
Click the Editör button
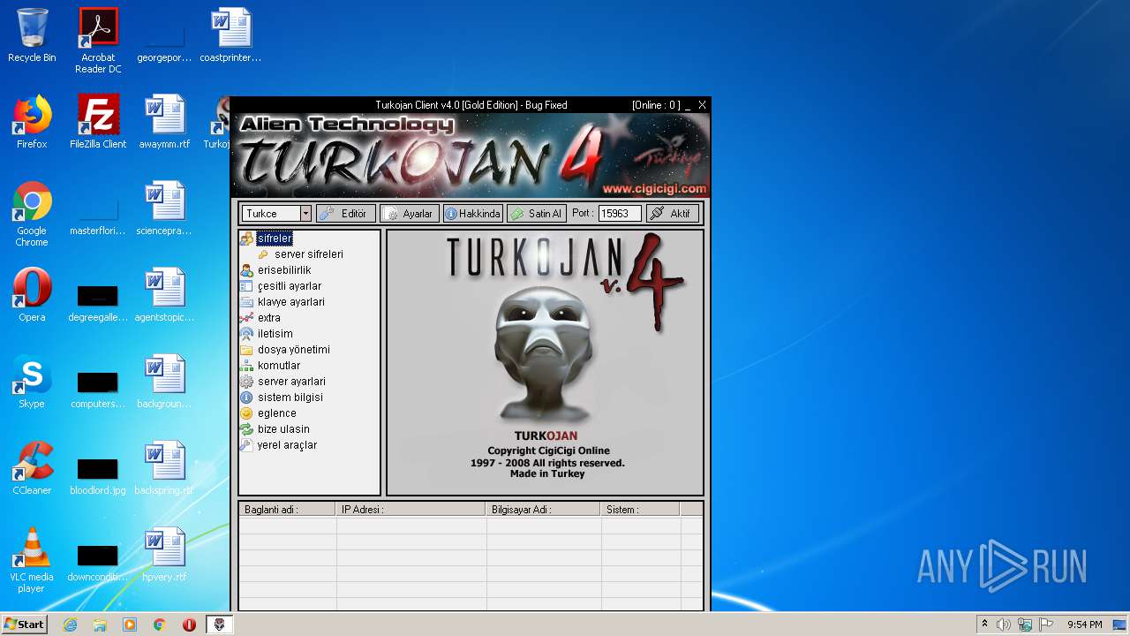click(x=344, y=214)
